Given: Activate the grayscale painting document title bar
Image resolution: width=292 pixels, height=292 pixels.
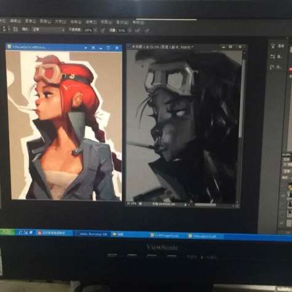Looking at the screenshot, I should (186, 47).
